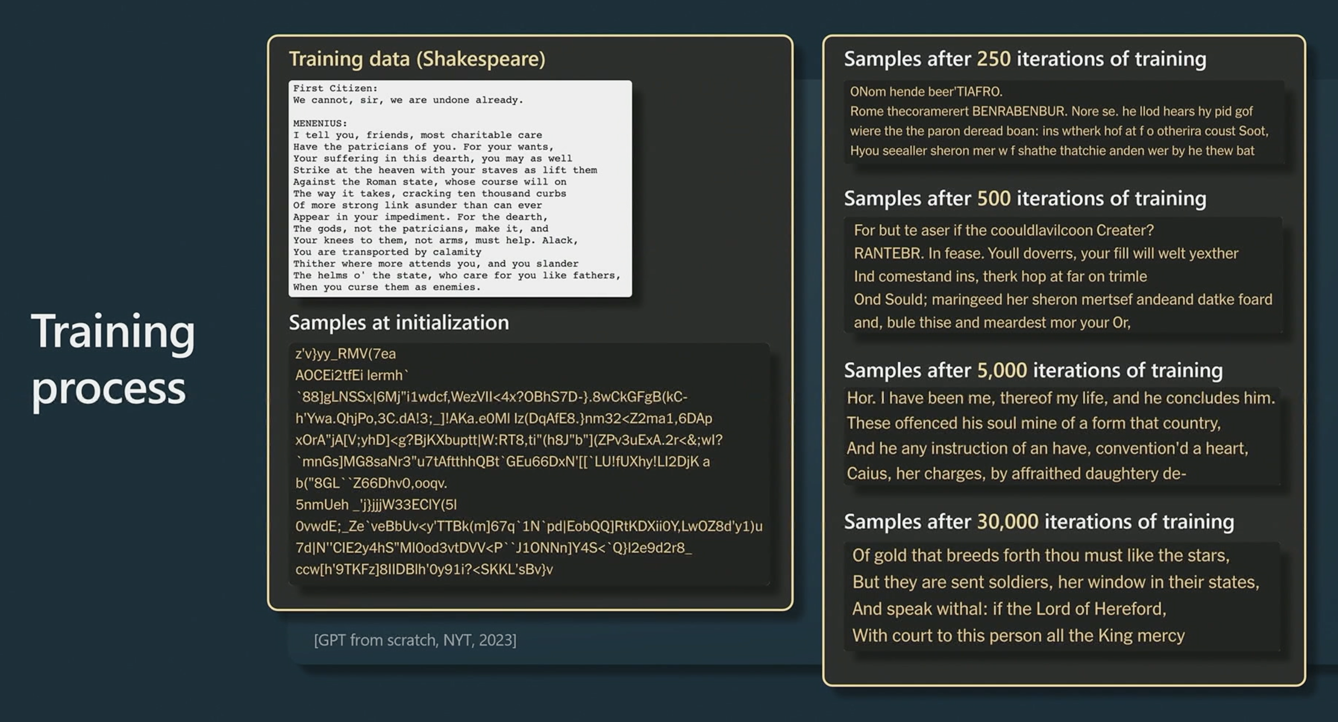This screenshot has width=1338, height=722.
Task: Click line starting 'Caius, her charges'
Action: coord(1017,474)
